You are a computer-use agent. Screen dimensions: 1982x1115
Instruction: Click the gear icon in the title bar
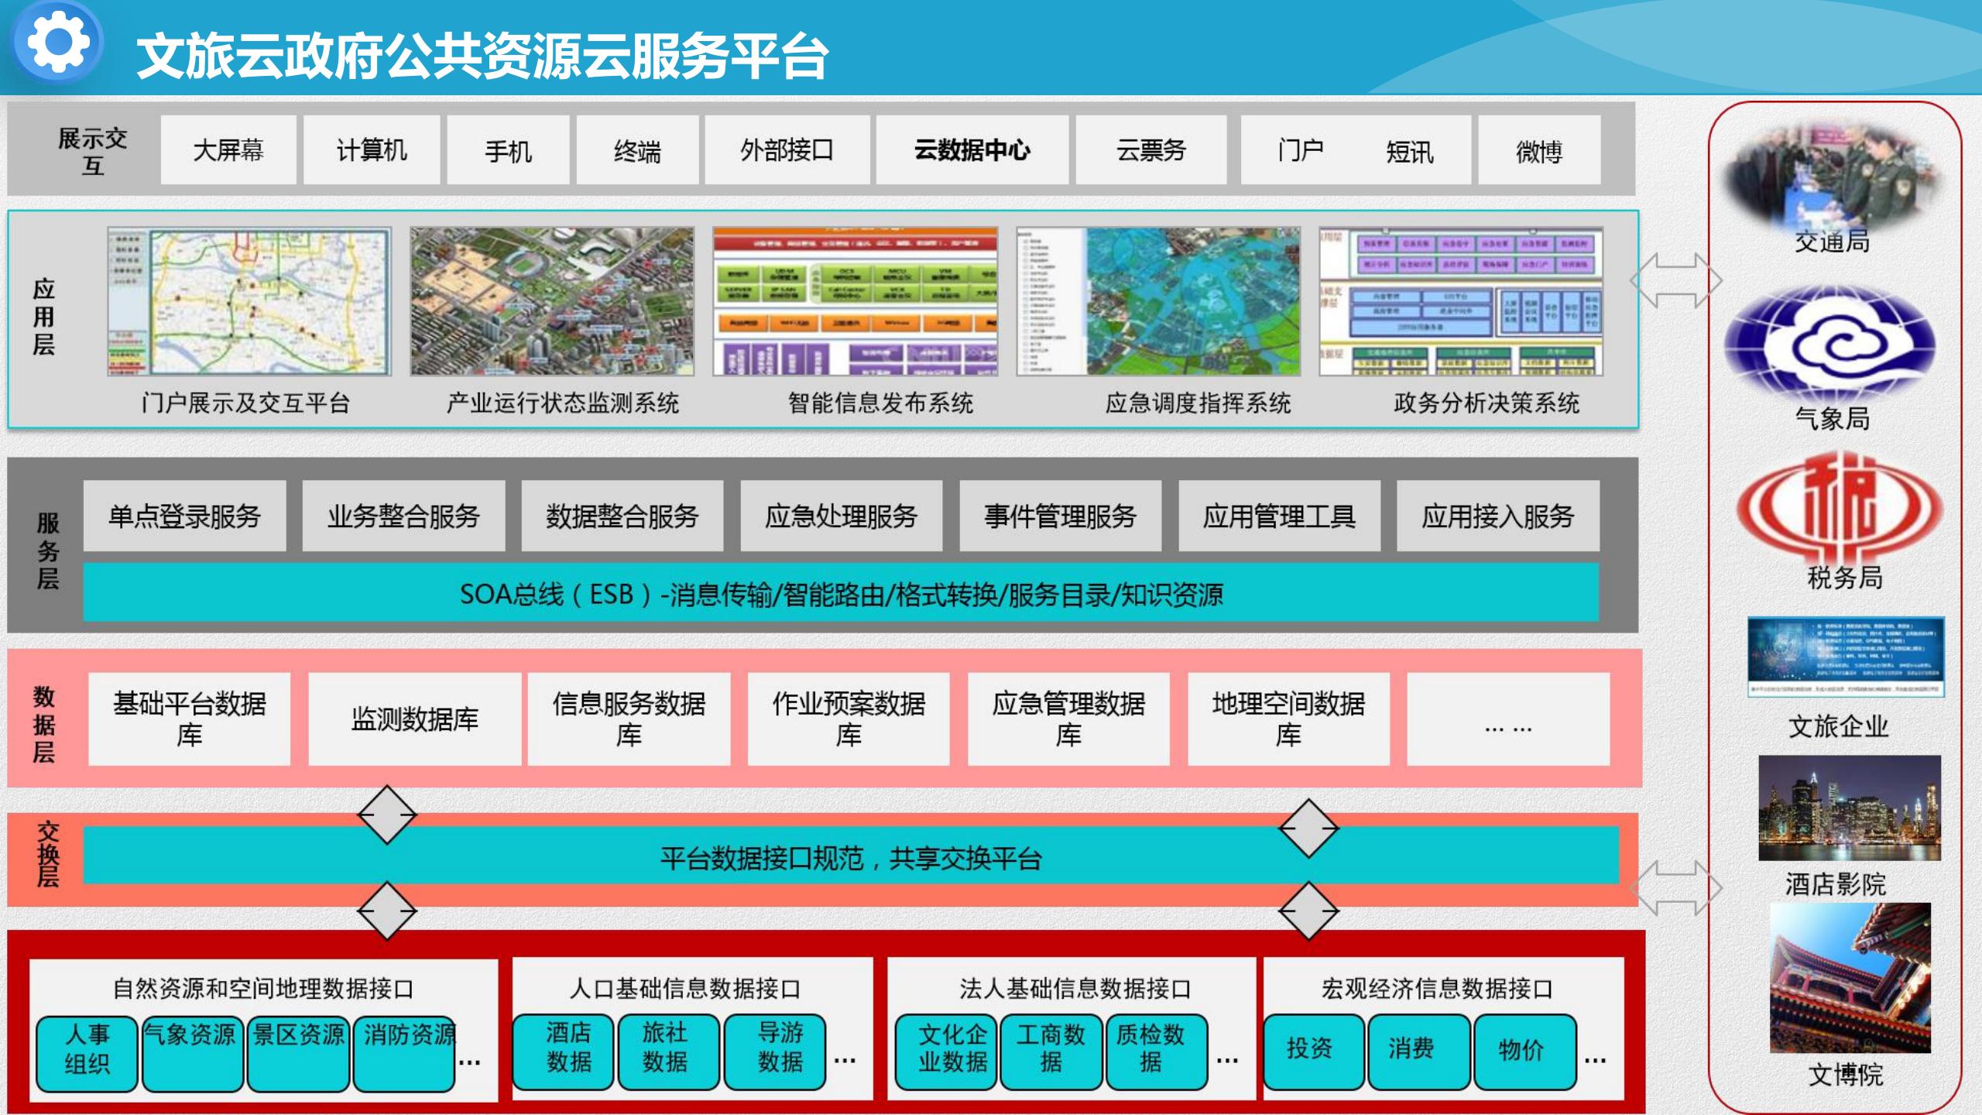point(57,41)
